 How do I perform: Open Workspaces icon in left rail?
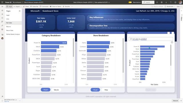(2, 34)
